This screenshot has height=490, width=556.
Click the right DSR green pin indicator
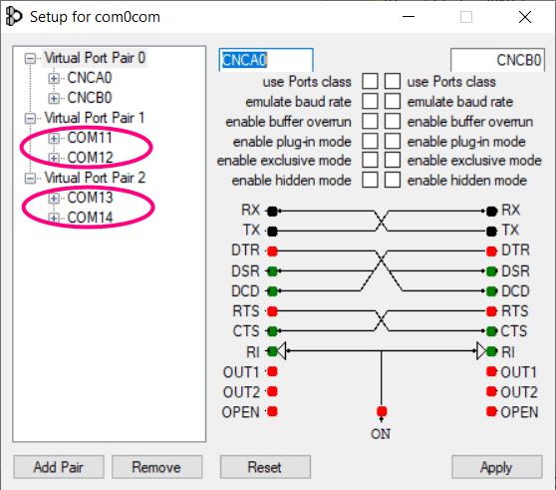[491, 271]
